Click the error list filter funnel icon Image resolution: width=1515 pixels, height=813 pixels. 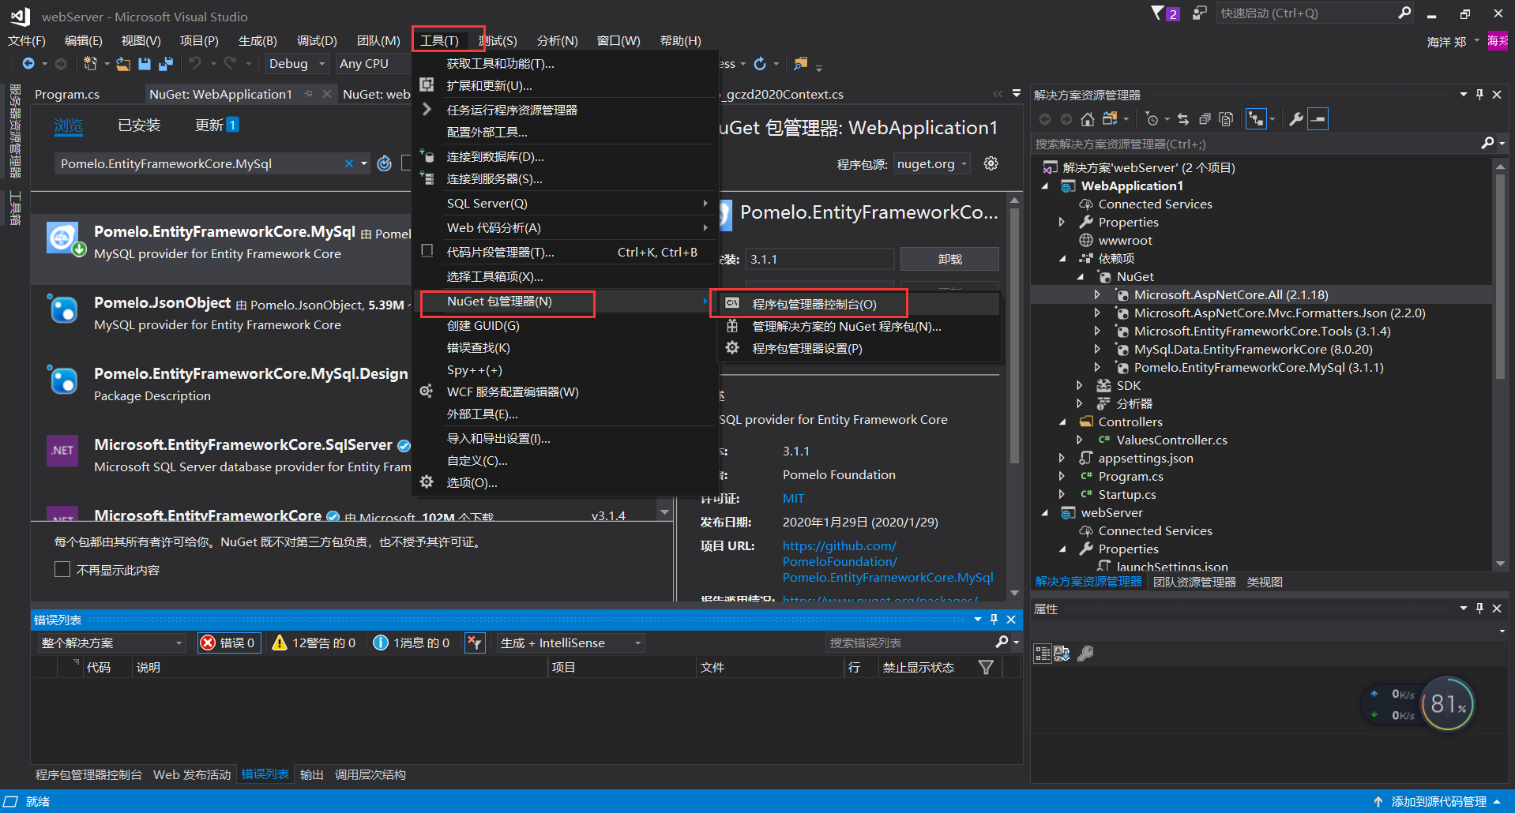click(986, 668)
